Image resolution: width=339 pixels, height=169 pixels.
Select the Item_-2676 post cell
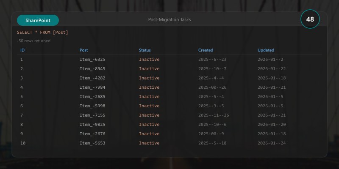[92, 134]
